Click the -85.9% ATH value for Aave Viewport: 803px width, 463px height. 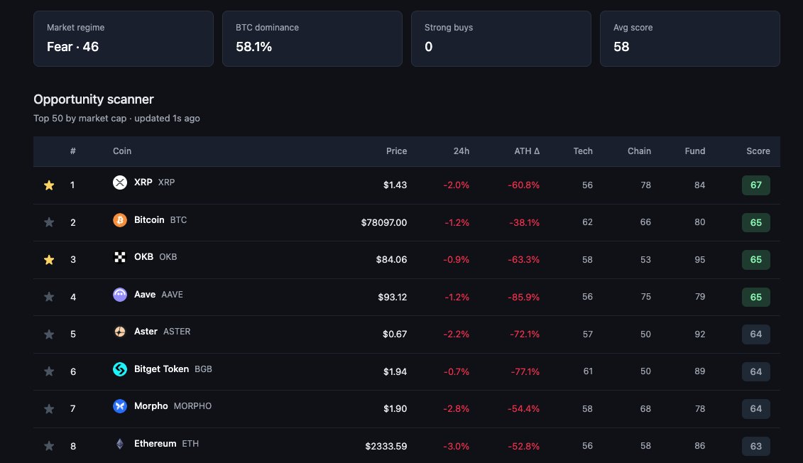coord(524,297)
